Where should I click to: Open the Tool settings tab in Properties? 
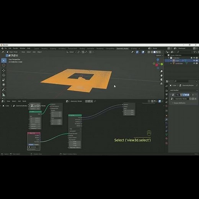[166, 86]
